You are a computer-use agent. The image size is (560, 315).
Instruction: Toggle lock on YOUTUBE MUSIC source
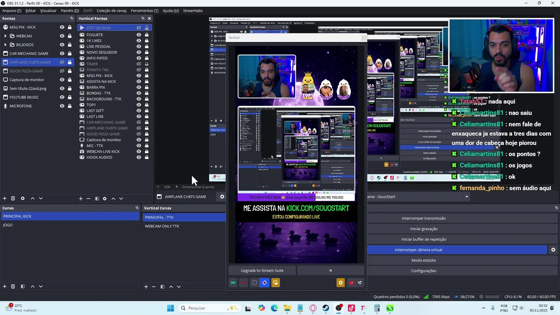tap(70, 97)
